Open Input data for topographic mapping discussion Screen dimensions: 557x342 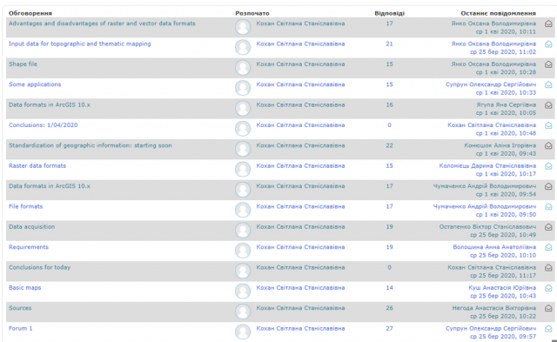[x=79, y=44]
